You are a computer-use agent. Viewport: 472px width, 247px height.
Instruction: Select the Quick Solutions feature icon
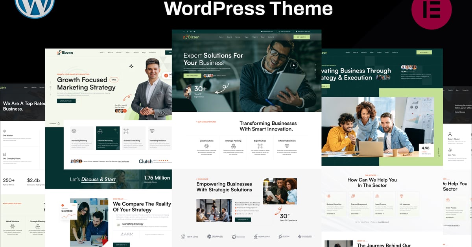click(206, 146)
